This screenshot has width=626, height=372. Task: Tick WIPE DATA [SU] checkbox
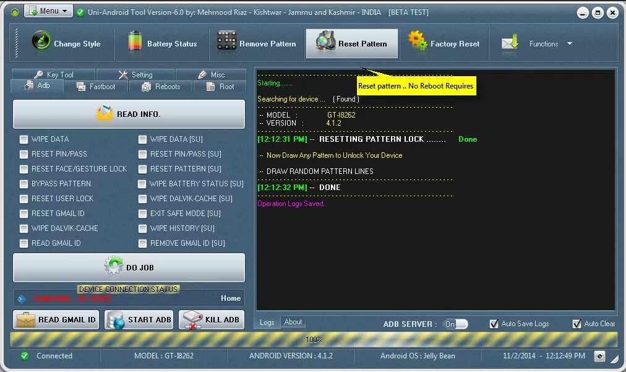click(x=142, y=139)
